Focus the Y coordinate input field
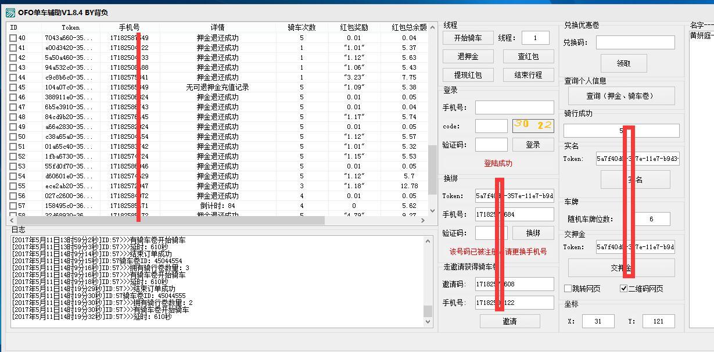714x352 pixels. click(x=658, y=321)
